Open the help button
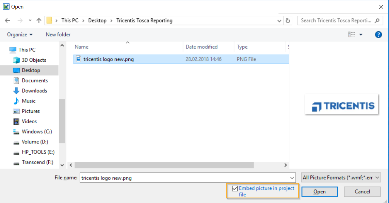 pyautogui.click(x=378, y=34)
